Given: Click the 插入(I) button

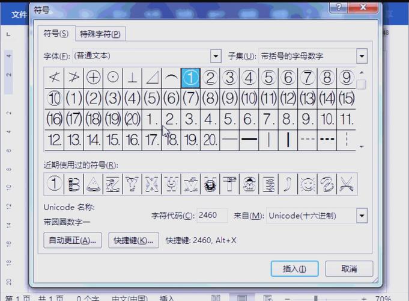Looking at the screenshot, I should [294, 268].
